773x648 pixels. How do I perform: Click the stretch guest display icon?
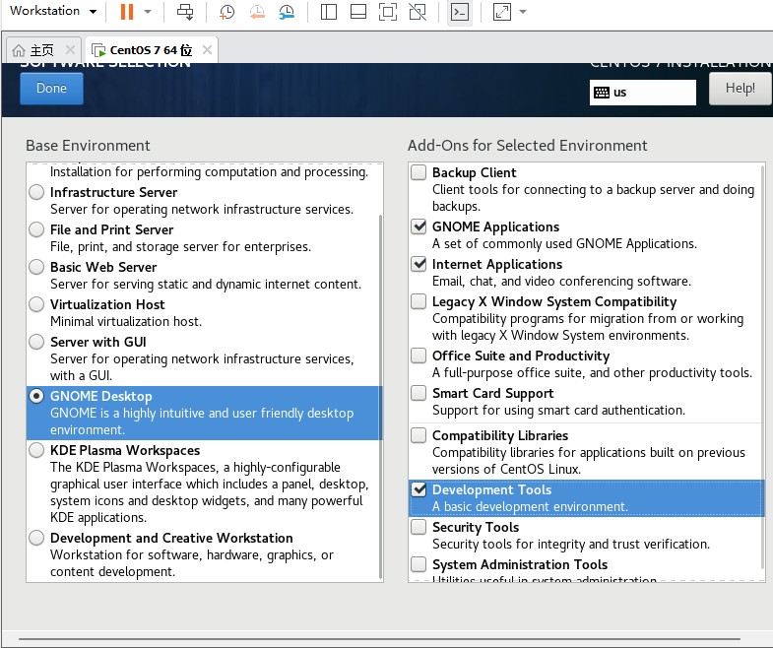[x=502, y=12]
